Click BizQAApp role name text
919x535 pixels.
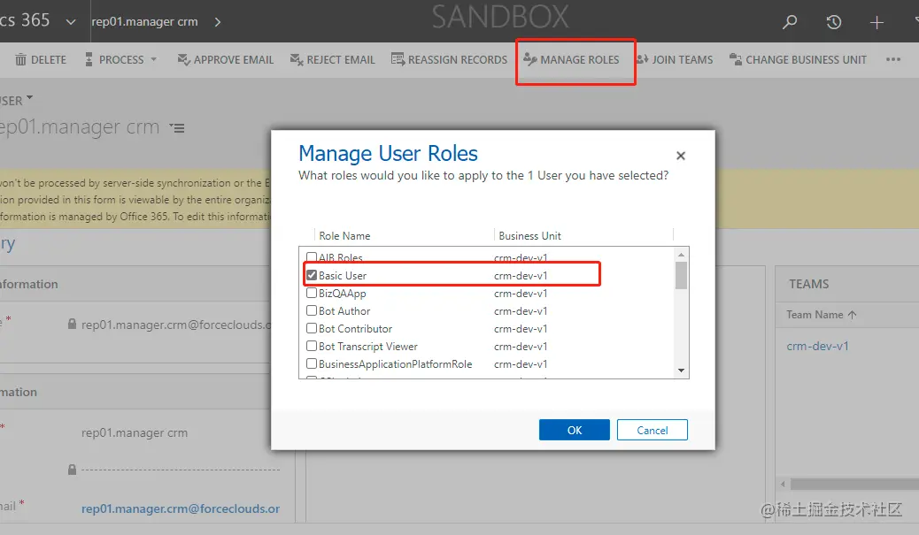pyautogui.click(x=343, y=294)
